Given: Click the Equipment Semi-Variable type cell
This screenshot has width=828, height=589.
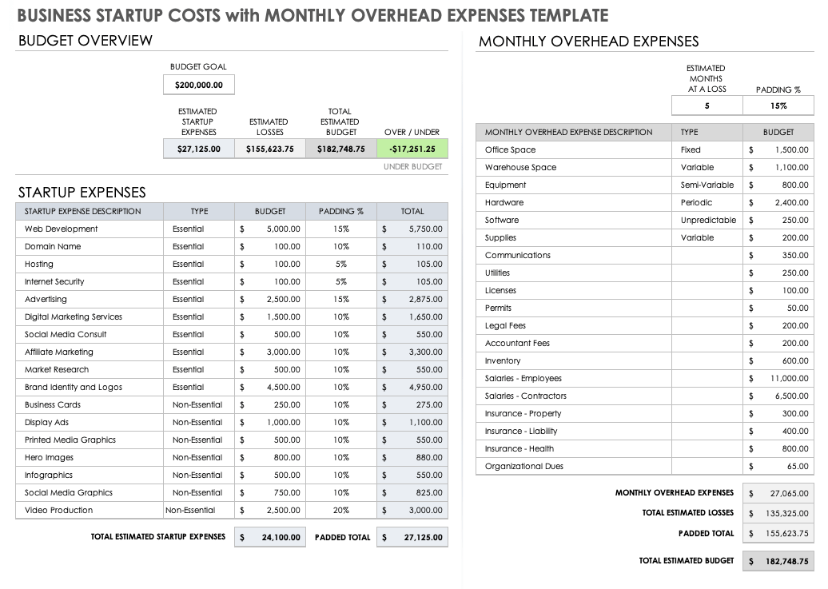Looking at the screenshot, I should pyautogui.click(x=707, y=185).
